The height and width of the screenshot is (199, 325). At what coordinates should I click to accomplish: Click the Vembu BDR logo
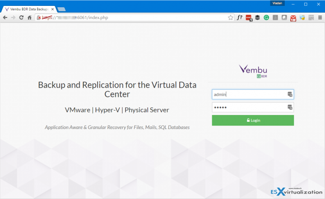click(253, 71)
